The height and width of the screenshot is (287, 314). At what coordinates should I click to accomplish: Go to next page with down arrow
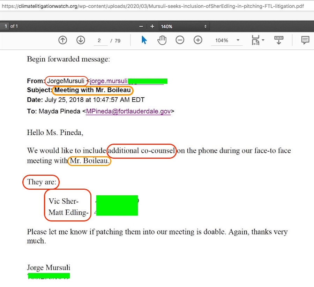click(x=81, y=40)
